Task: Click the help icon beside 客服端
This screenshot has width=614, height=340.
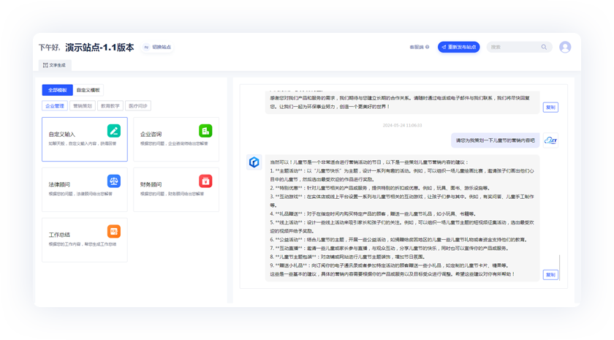Action: coord(428,48)
